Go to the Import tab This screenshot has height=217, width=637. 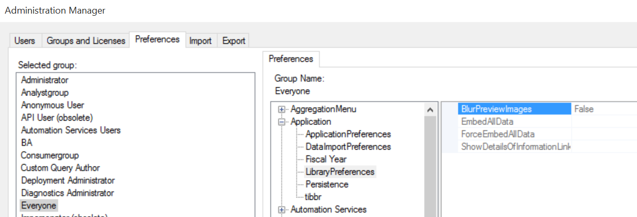pos(200,40)
